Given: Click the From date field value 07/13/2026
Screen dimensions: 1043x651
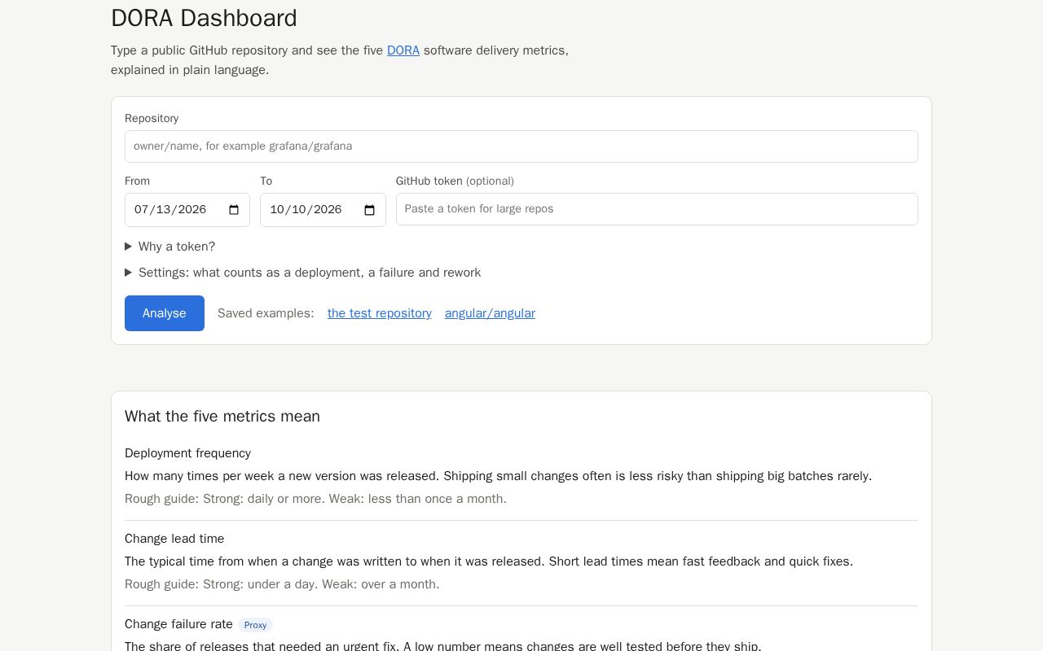Looking at the screenshot, I should 170,210.
